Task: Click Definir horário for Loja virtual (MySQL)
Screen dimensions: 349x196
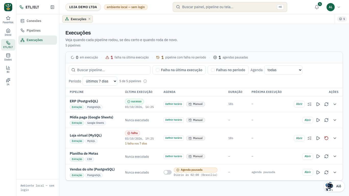Action: [174, 138]
